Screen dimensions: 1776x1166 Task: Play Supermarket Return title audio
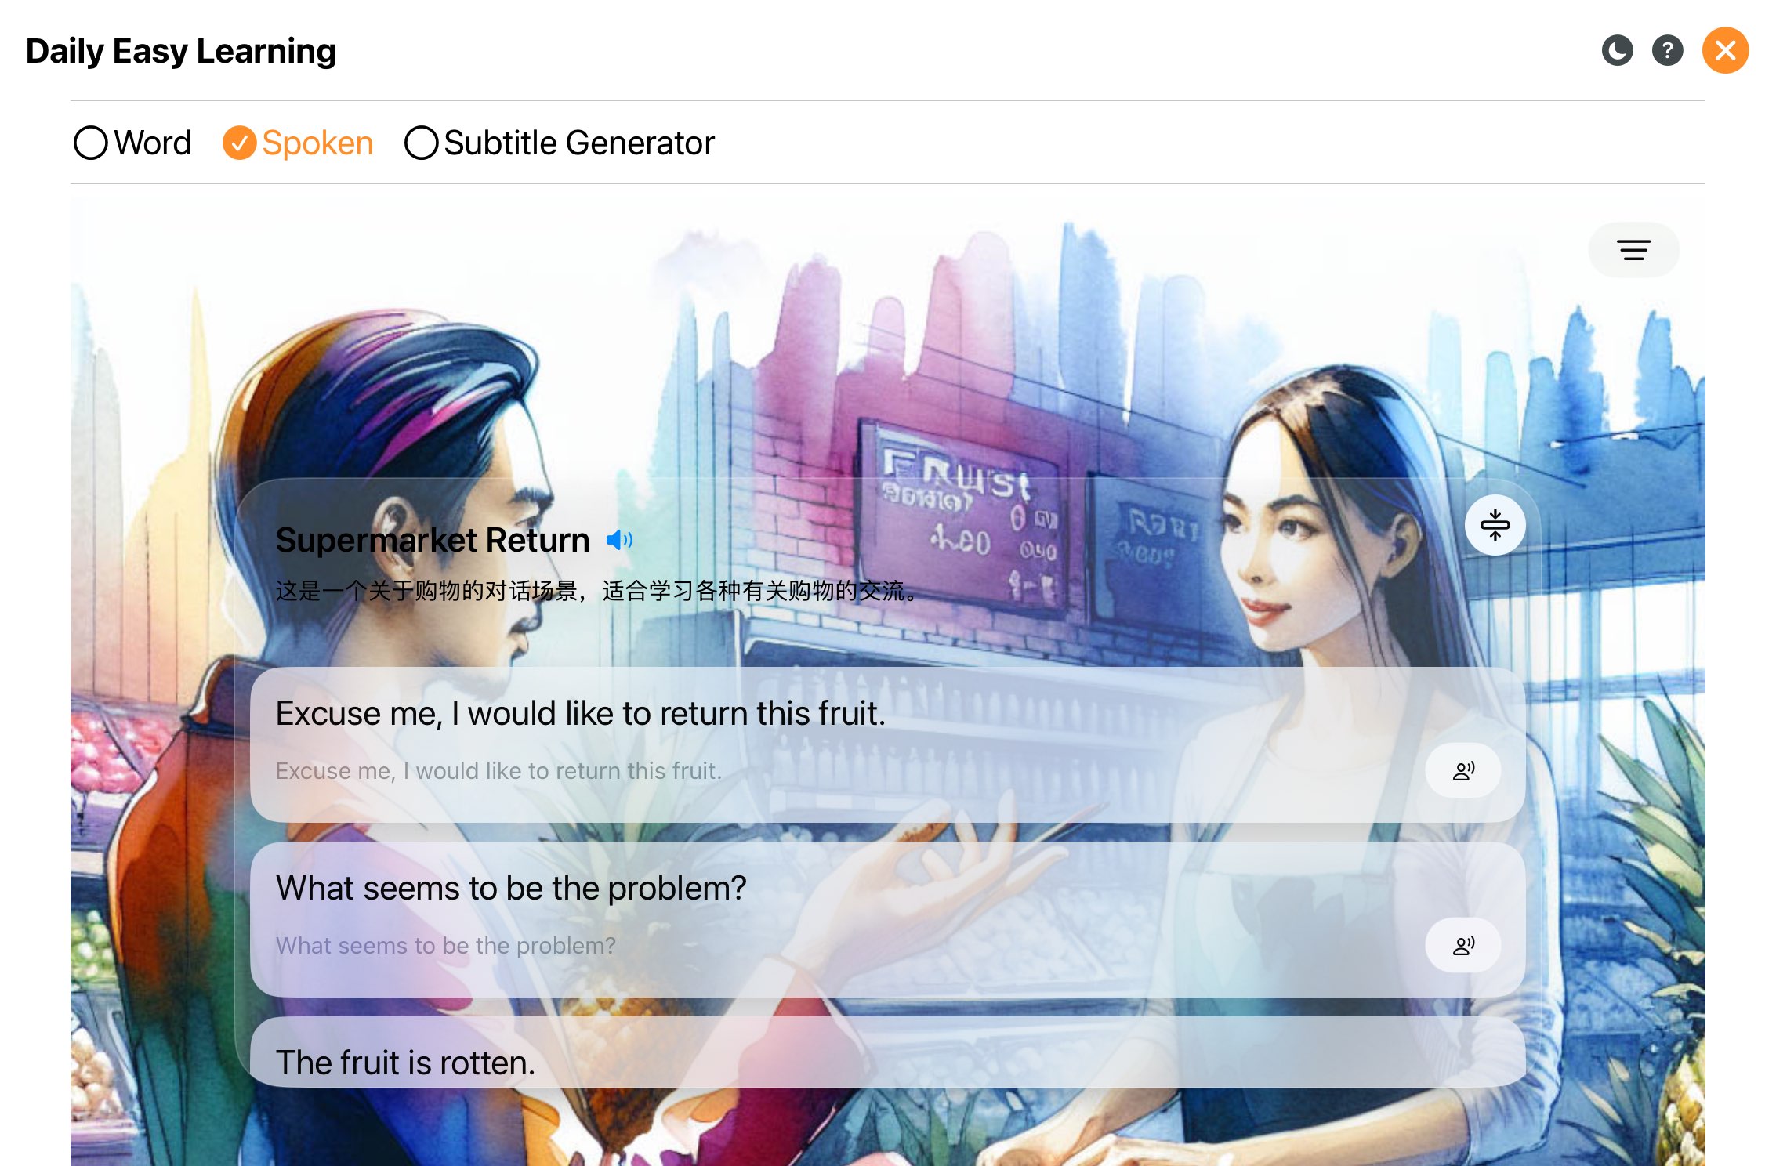click(x=618, y=540)
